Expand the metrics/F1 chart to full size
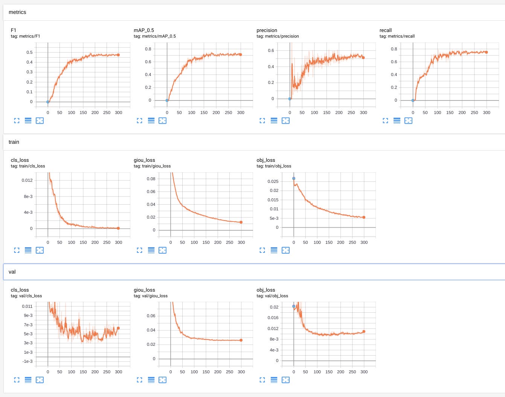505x397 pixels. 17,121
